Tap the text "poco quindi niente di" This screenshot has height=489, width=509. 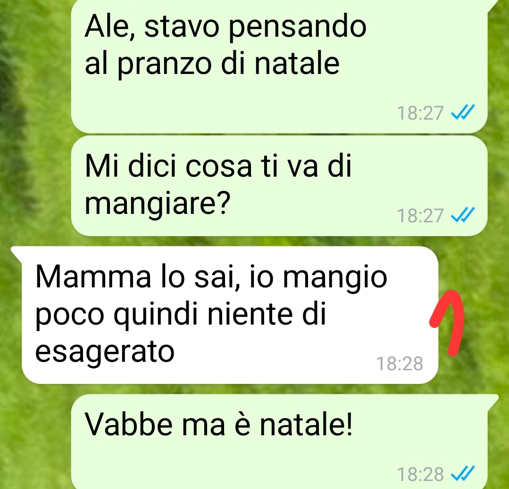pyautogui.click(x=180, y=315)
